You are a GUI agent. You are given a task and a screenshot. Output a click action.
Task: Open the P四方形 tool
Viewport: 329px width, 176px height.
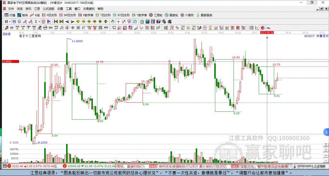point(49,15)
